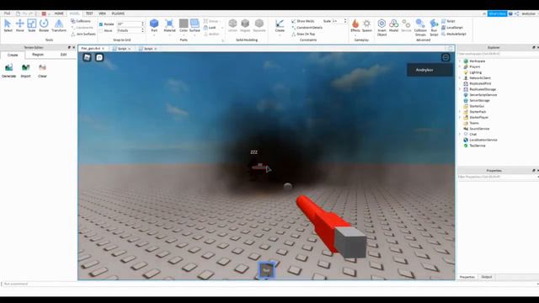Screen dimensions: 539x303
Task: Insert a new Script
Action: coord(448,21)
